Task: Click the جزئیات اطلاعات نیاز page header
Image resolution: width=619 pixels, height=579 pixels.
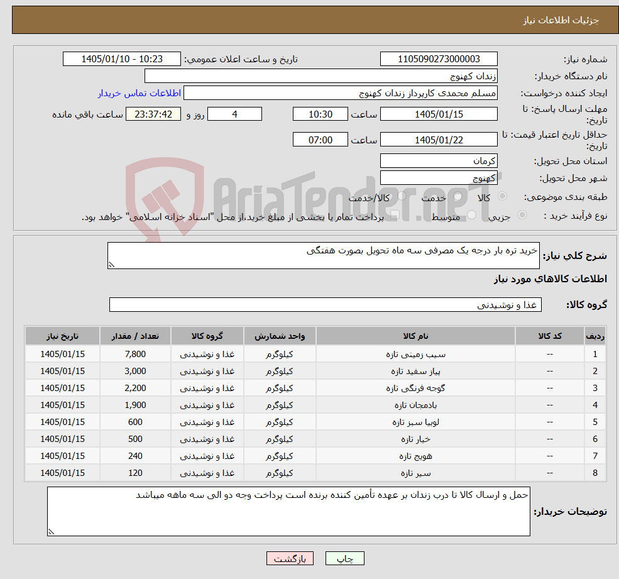Action: (x=561, y=20)
